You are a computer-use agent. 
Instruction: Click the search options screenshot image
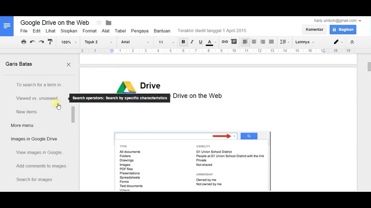click(192, 161)
